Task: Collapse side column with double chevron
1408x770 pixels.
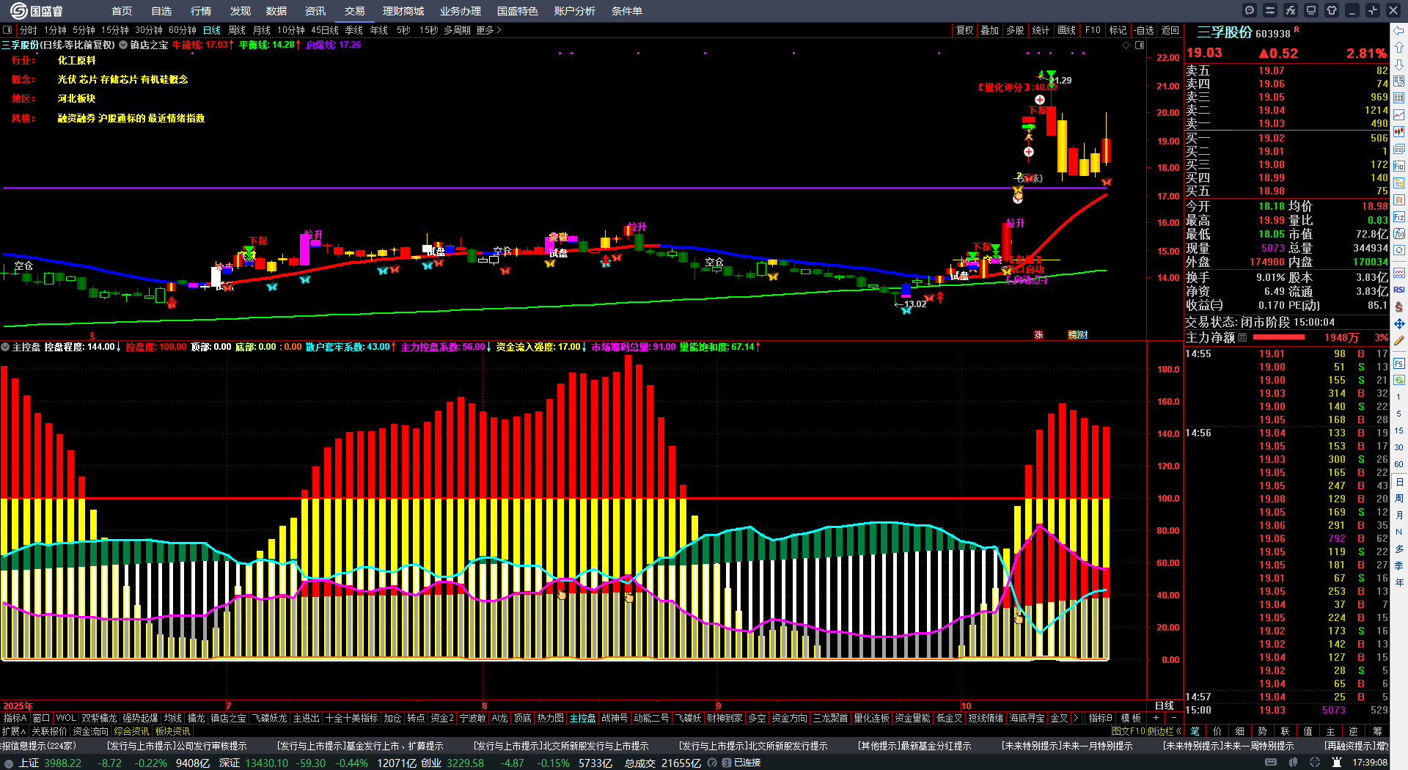Action: [1178, 731]
